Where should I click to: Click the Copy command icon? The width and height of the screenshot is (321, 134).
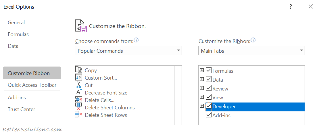click(x=79, y=70)
